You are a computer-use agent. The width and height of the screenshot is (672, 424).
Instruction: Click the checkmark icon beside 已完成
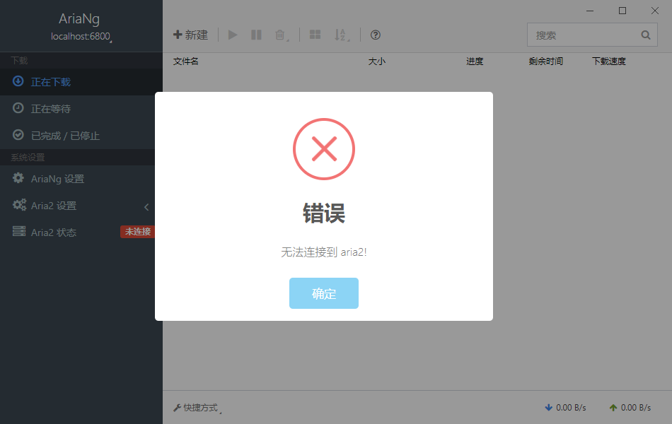pos(18,135)
